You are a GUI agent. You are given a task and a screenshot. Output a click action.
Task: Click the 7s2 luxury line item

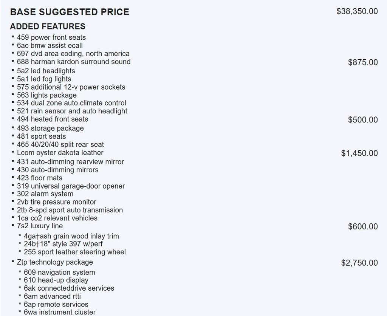[40, 226]
